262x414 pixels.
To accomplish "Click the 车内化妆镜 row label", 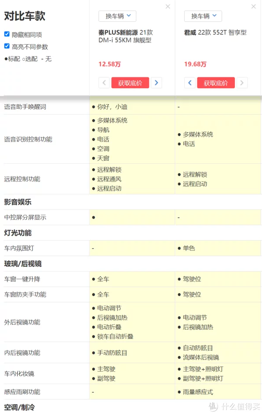I will [19, 373].
